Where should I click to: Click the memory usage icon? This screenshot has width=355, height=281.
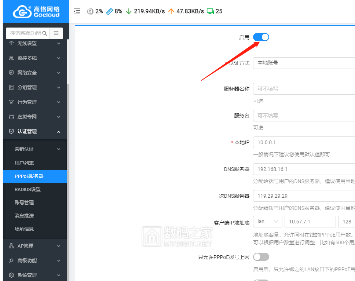(x=110, y=11)
